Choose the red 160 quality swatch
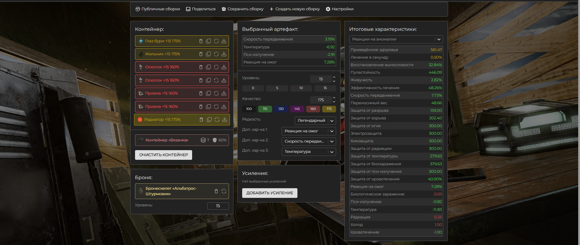 [313, 109]
